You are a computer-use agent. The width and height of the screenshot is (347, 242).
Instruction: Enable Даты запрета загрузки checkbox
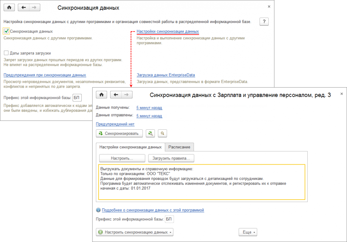(6, 53)
